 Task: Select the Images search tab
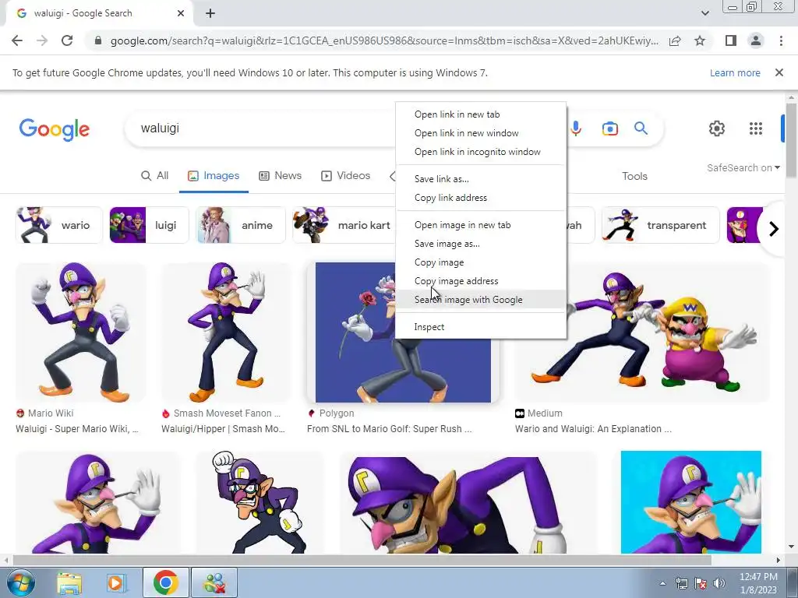point(214,175)
